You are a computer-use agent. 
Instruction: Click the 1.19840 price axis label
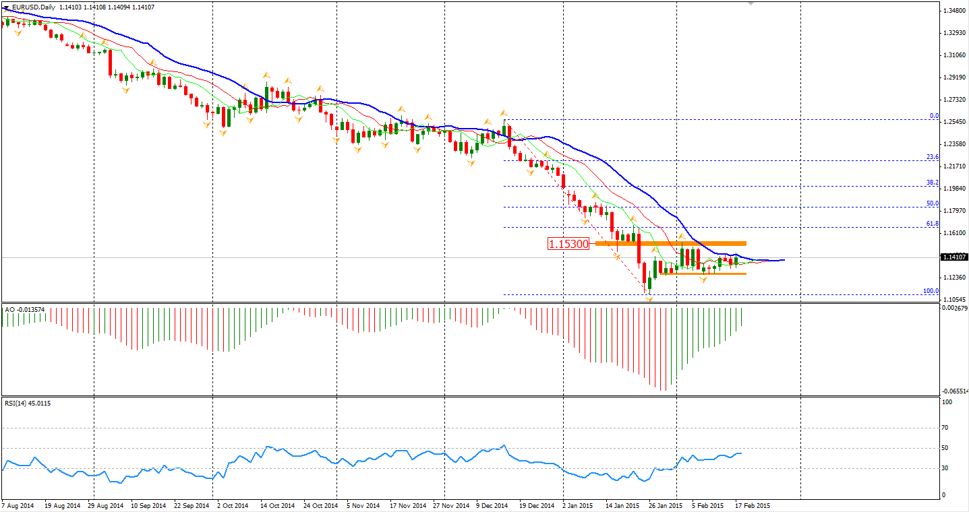coord(954,189)
